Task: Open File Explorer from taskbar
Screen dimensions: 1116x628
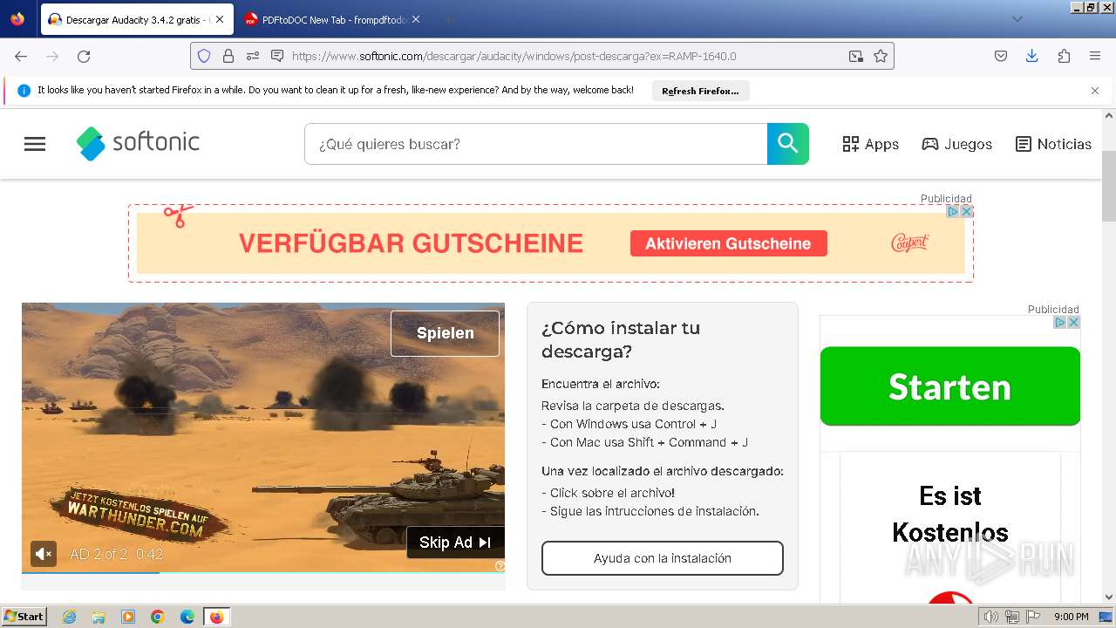Action: tap(99, 617)
